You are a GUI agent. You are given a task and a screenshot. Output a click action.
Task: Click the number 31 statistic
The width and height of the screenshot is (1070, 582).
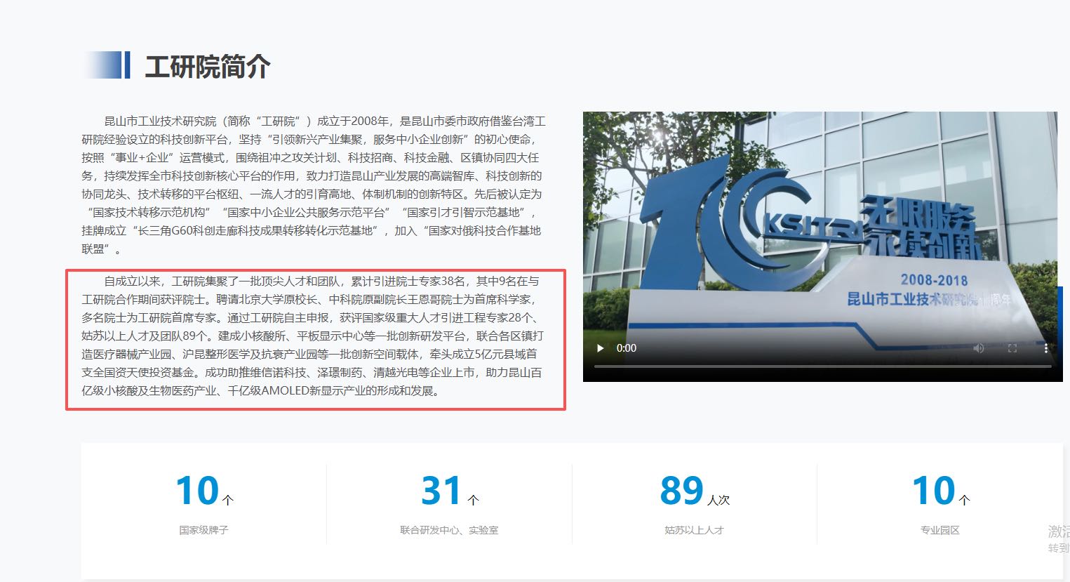441,491
